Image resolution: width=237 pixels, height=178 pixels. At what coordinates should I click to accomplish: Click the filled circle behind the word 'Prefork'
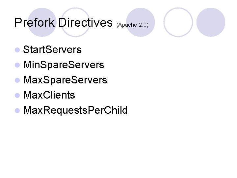click(x=42, y=22)
